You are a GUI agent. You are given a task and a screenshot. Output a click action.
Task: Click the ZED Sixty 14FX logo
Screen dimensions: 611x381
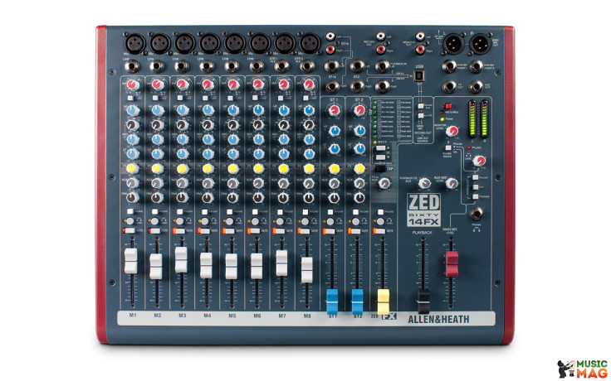(424, 210)
